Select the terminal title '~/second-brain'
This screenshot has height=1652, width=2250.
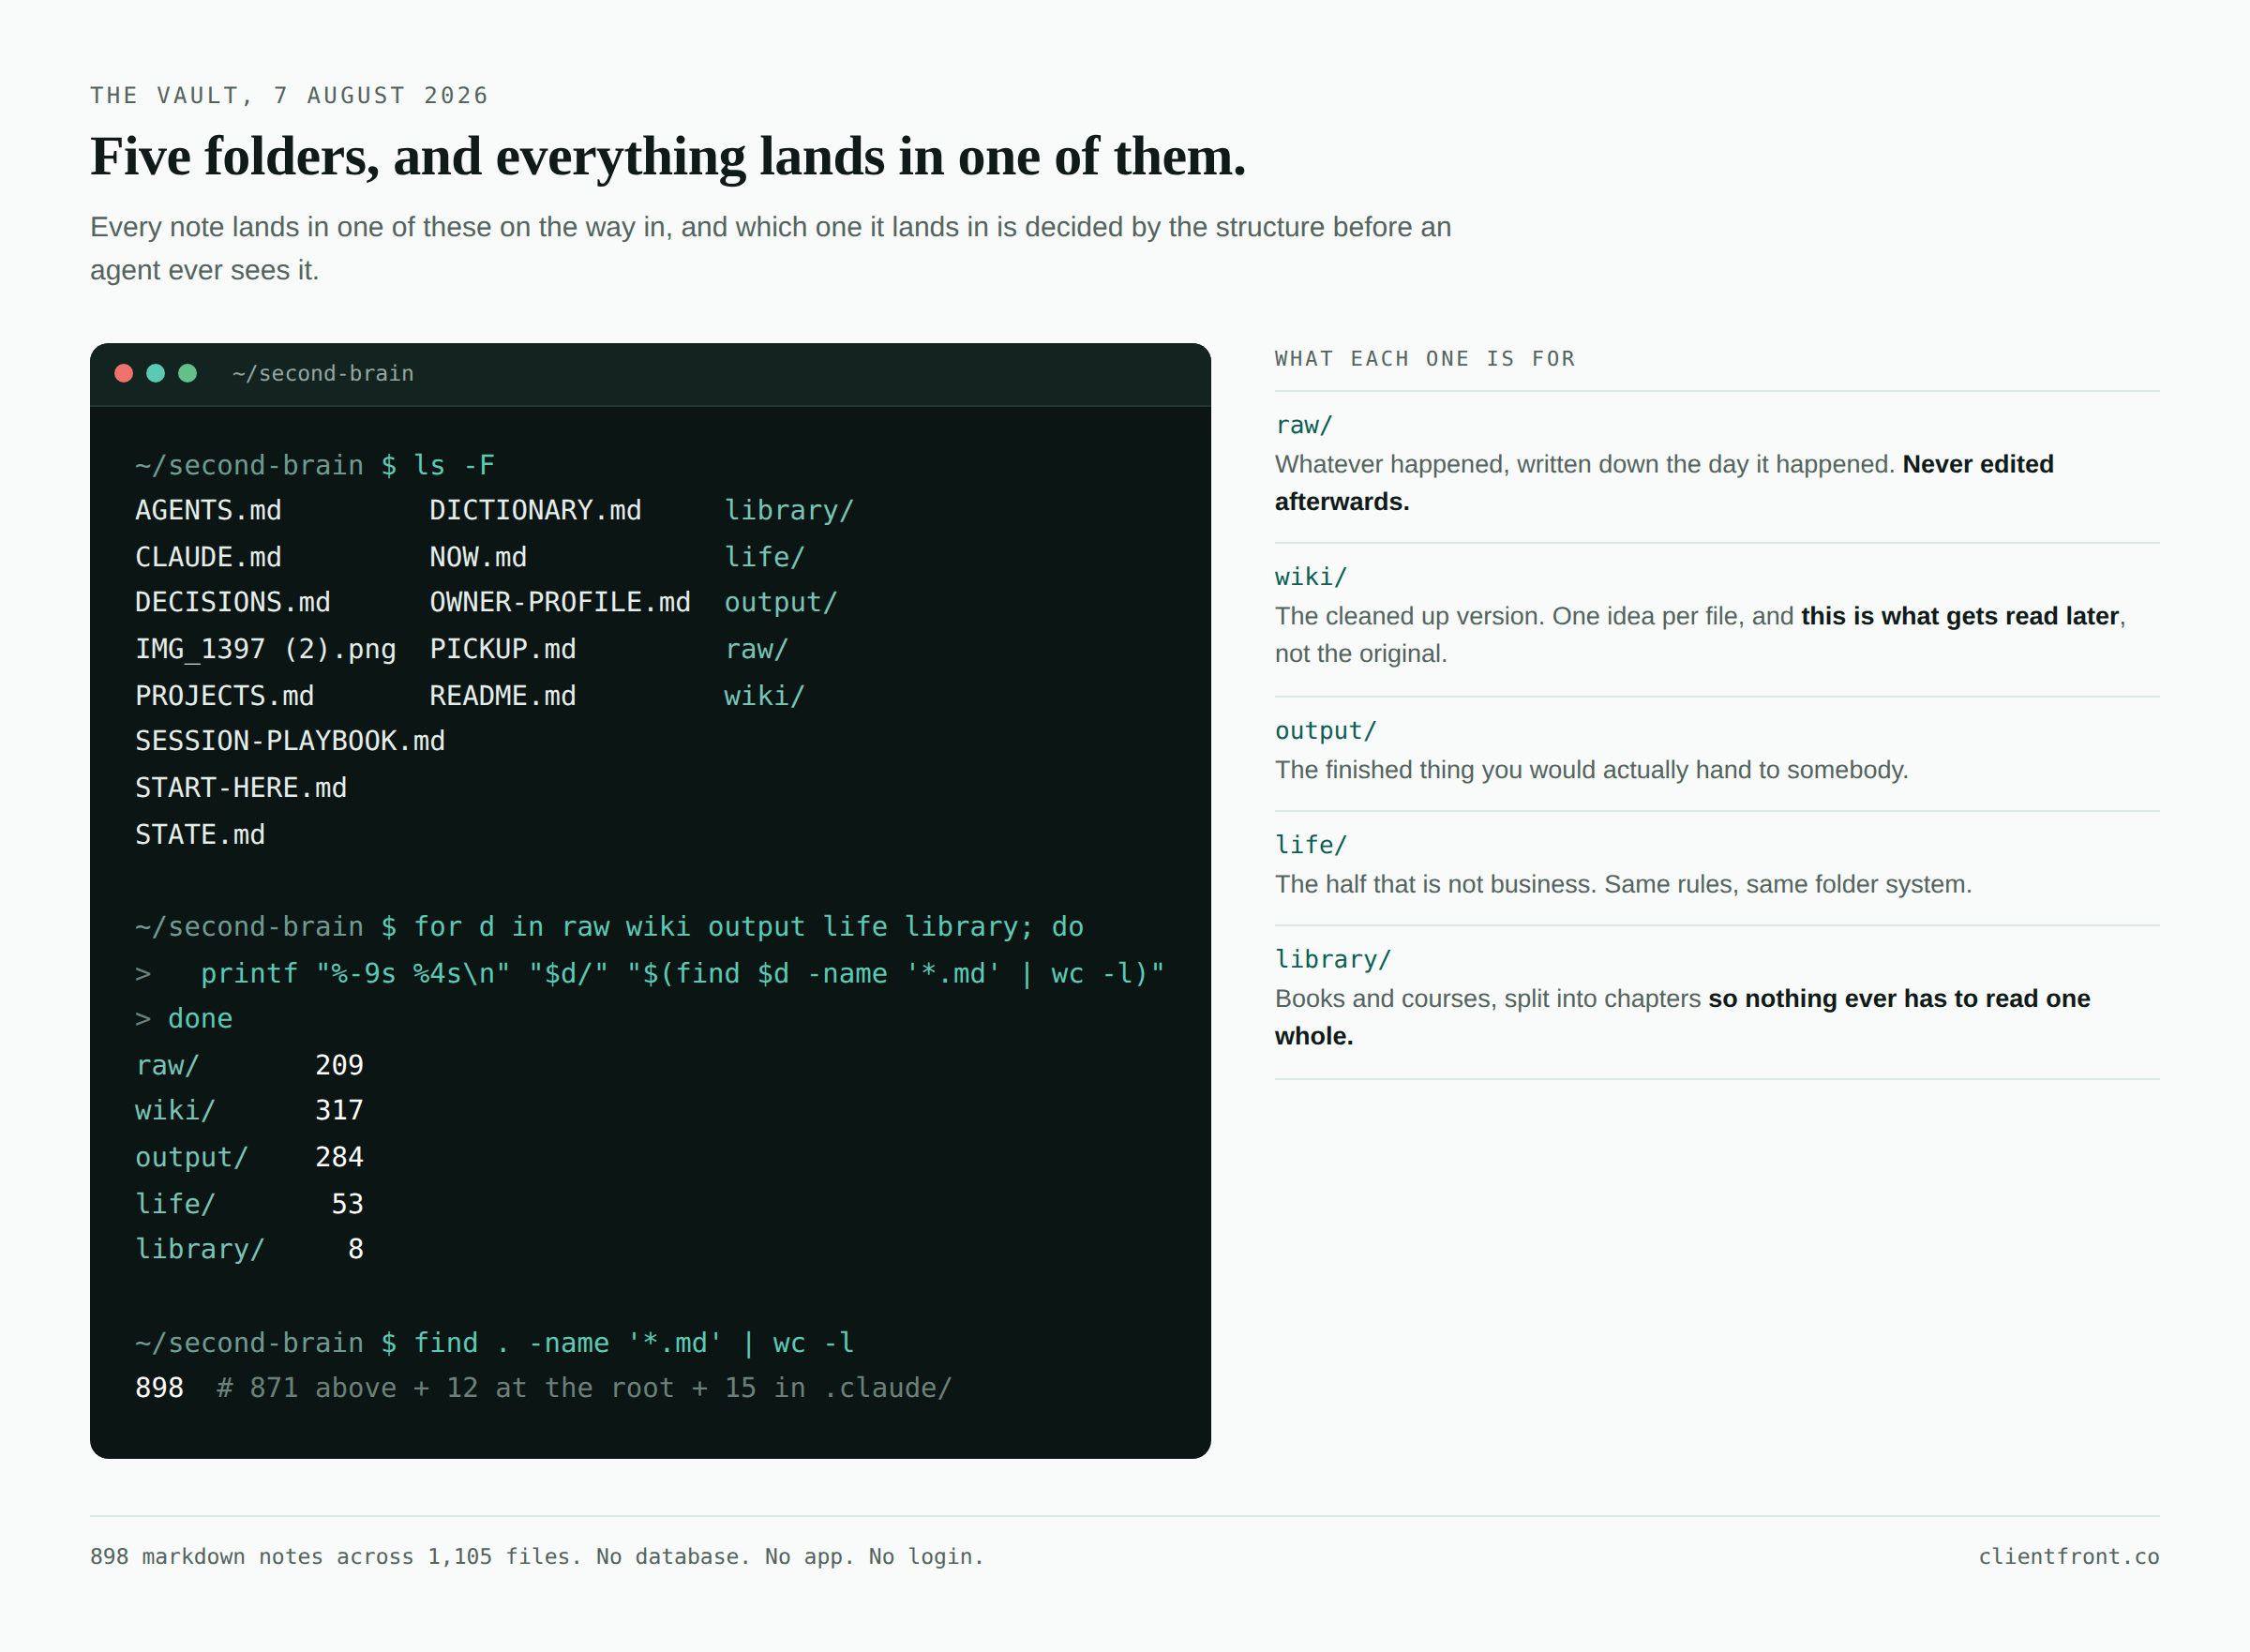(323, 373)
